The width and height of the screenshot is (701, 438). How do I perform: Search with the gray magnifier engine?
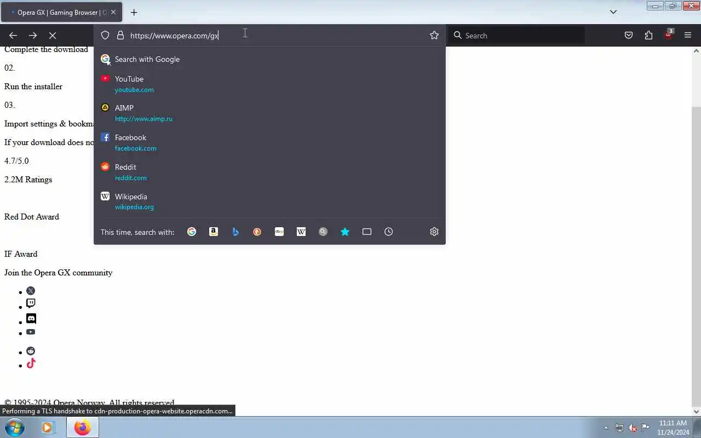(x=323, y=232)
